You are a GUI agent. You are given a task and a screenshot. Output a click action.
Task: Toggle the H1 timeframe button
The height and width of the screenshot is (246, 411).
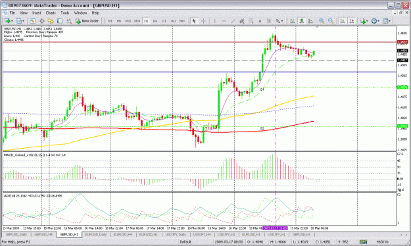coord(146,21)
